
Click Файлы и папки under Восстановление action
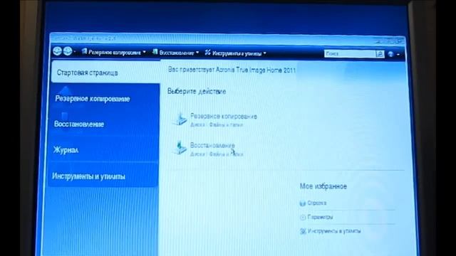click(x=226, y=154)
